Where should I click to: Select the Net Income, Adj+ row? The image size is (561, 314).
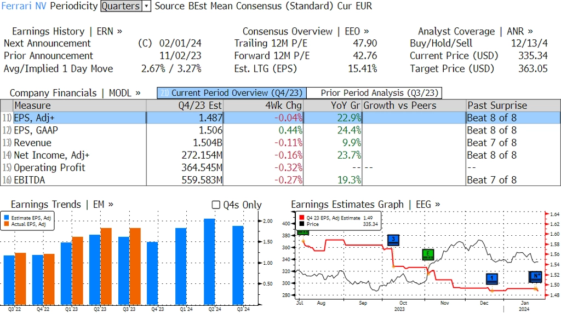280,155
